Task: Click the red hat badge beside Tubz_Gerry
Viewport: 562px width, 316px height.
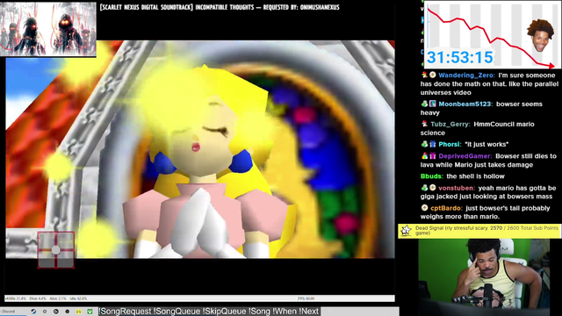Action: coord(425,124)
